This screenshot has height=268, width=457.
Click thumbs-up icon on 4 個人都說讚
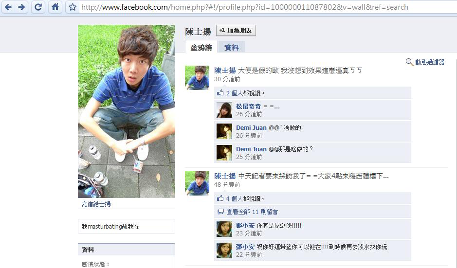pyautogui.click(x=220, y=198)
